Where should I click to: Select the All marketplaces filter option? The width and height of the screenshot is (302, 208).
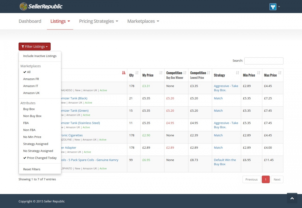(x=29, y=72)
